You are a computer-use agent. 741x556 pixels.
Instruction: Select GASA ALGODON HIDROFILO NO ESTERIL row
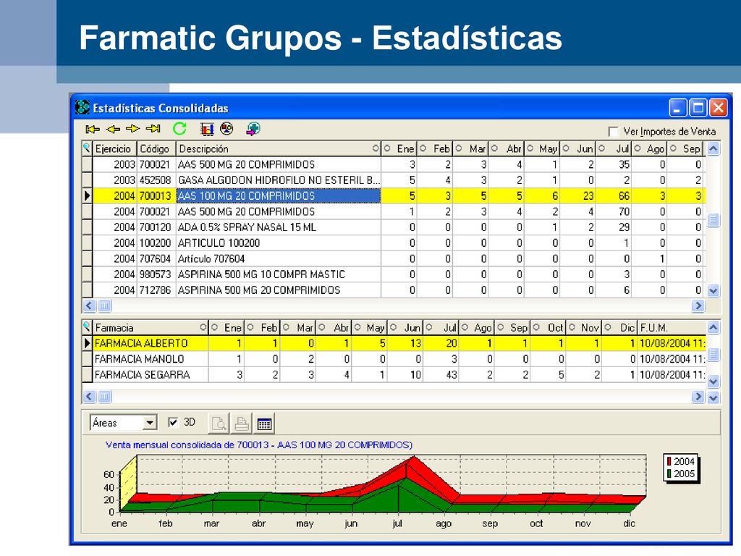point(394,180)
